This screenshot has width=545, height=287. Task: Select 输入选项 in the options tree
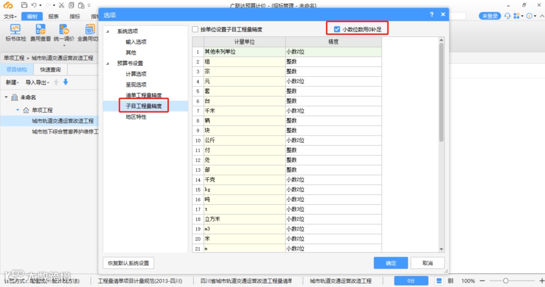click(x=136, y=42)
